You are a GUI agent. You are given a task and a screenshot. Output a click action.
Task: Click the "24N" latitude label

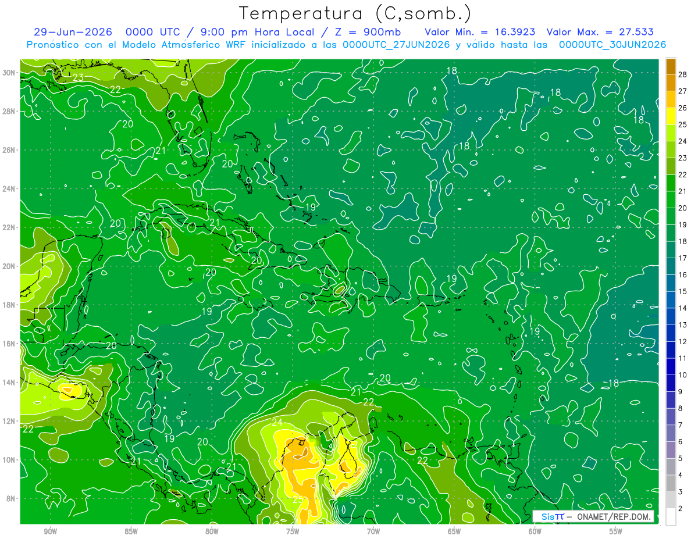(9, 189)
